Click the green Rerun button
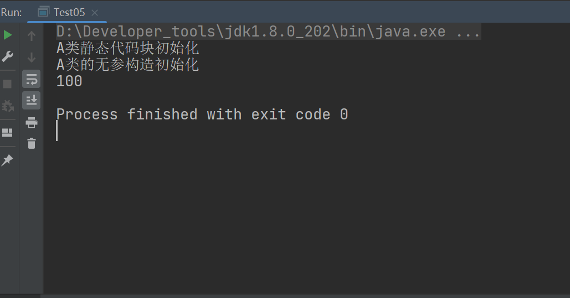Image resolution: width=570 pixels, height=298 pixels. point(8,35)
